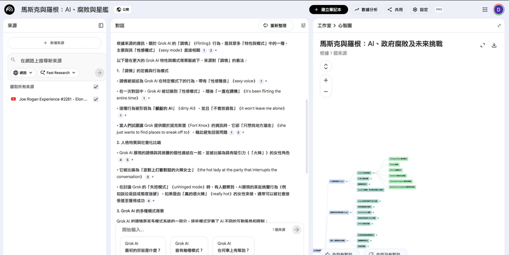This screenshot has width=509, height=255.
Task: Zoom out of the mind map
Action: tap(326, 91)
